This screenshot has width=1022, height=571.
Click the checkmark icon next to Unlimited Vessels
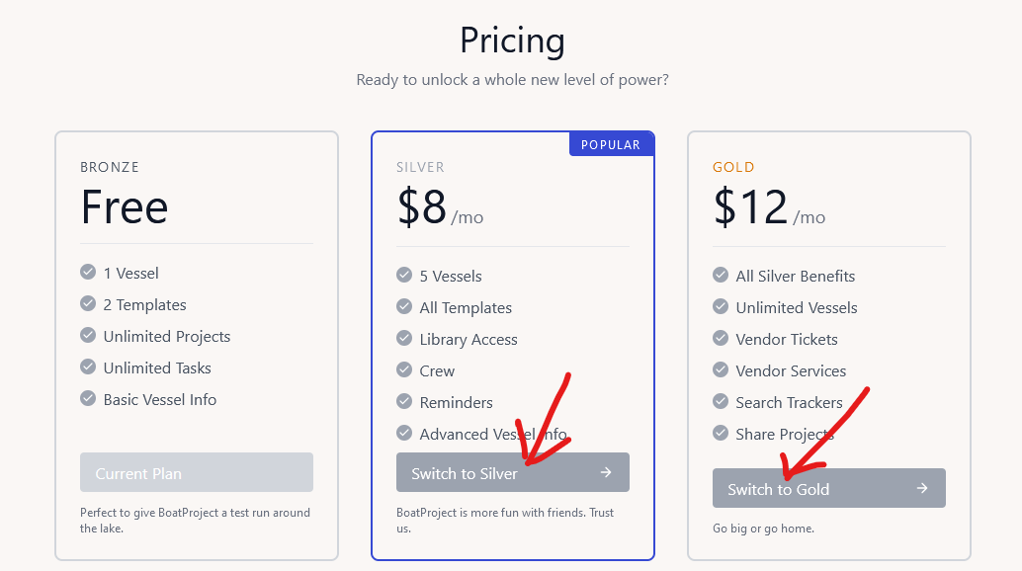click(721, 306)
